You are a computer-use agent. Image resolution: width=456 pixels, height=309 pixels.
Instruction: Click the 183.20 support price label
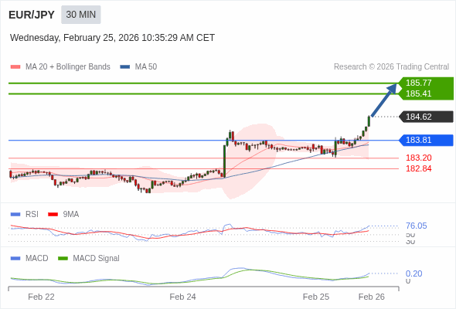pos(418,158)
